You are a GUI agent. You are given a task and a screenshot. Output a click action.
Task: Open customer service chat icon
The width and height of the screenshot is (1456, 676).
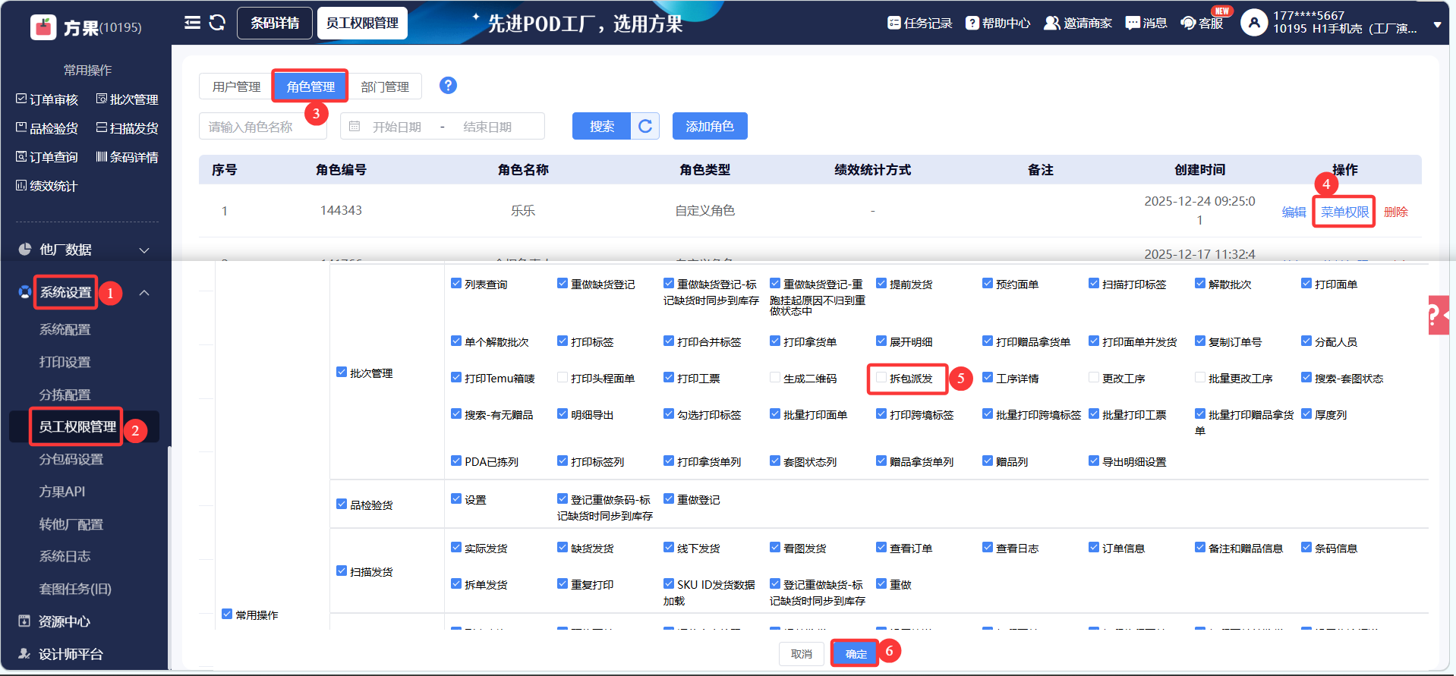[1188, 23]
